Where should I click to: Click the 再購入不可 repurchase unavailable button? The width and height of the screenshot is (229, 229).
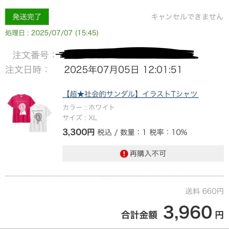coord(142,153)
